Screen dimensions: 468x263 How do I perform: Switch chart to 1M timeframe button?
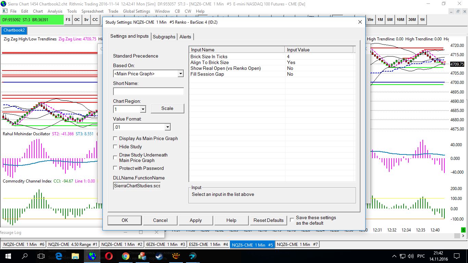[x=380, y=20]
